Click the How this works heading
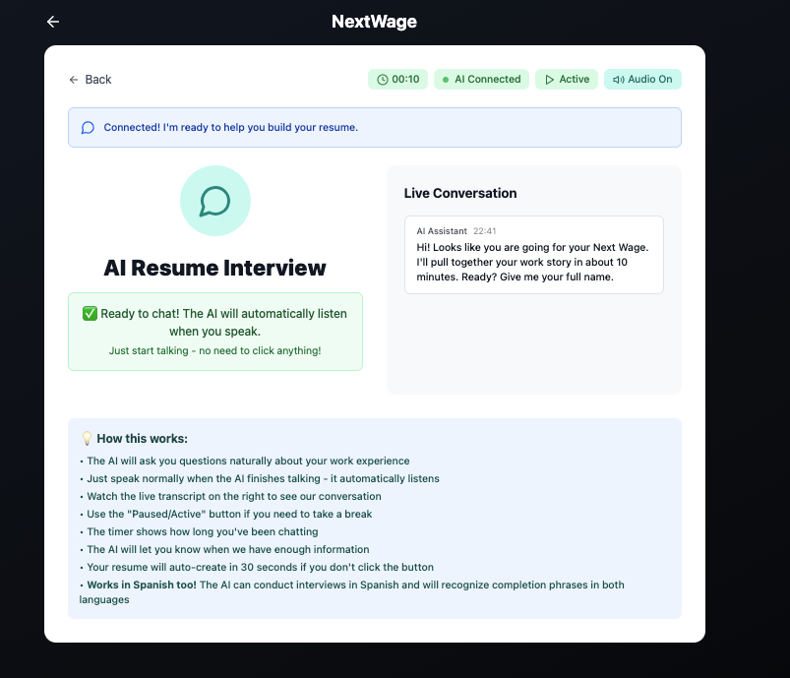The height and width of the screenshot is (678, 790). (142, 439)
